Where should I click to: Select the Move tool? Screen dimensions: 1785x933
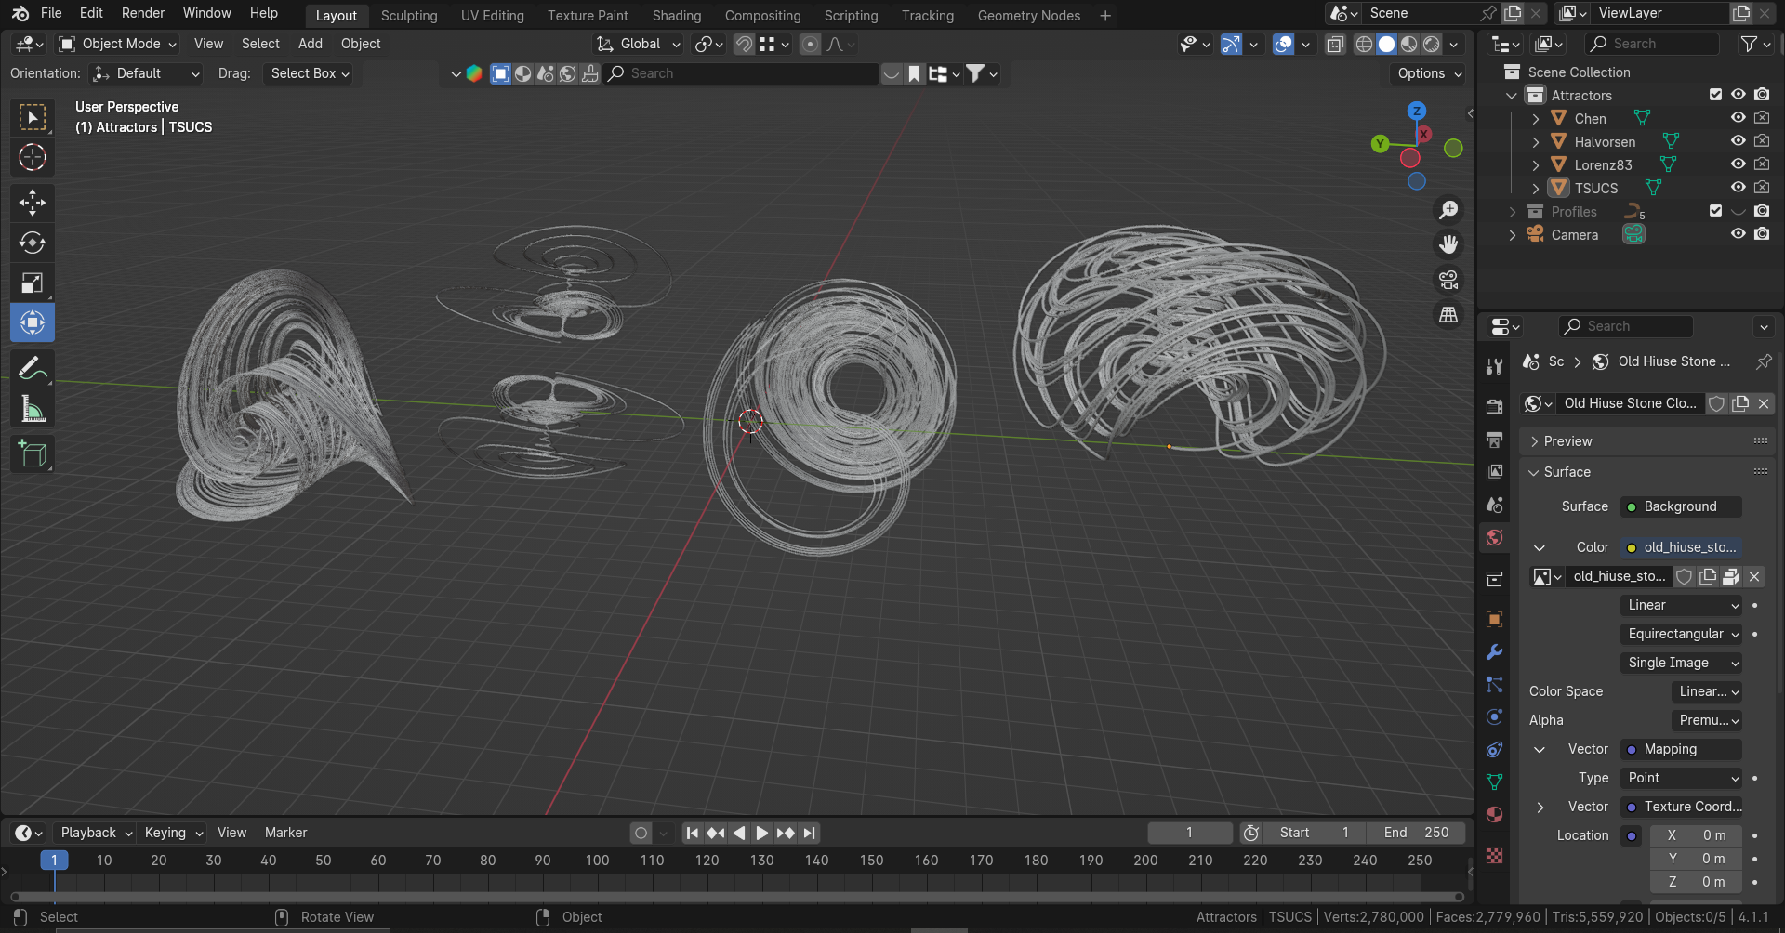tap(33, 202)
